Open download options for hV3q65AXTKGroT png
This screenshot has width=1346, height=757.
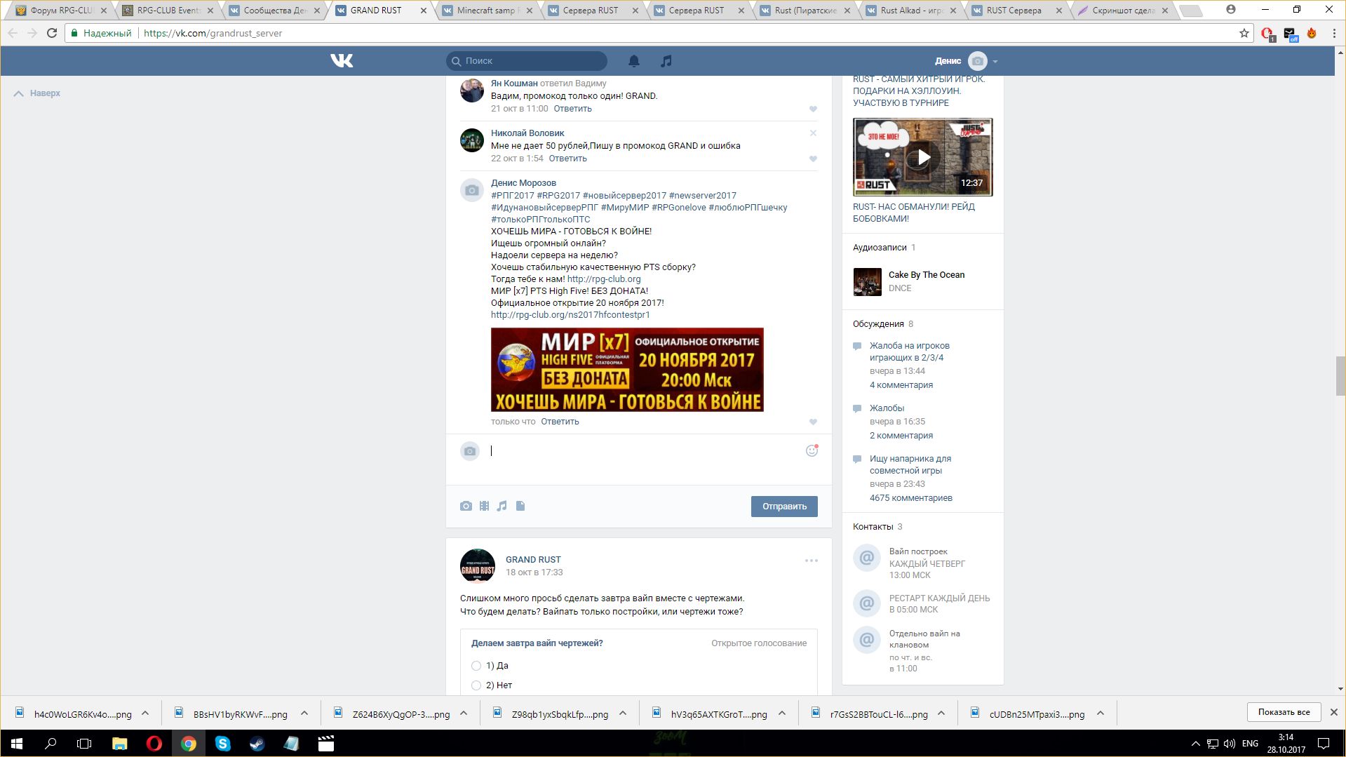(x=782, y=714)
